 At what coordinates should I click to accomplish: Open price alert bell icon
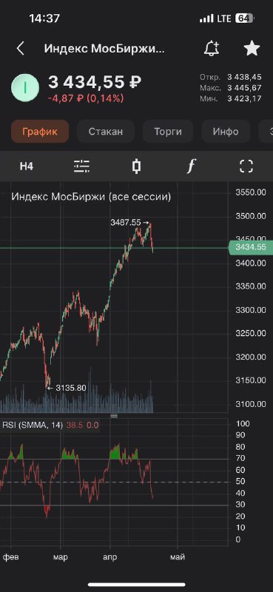click(212, 49)
